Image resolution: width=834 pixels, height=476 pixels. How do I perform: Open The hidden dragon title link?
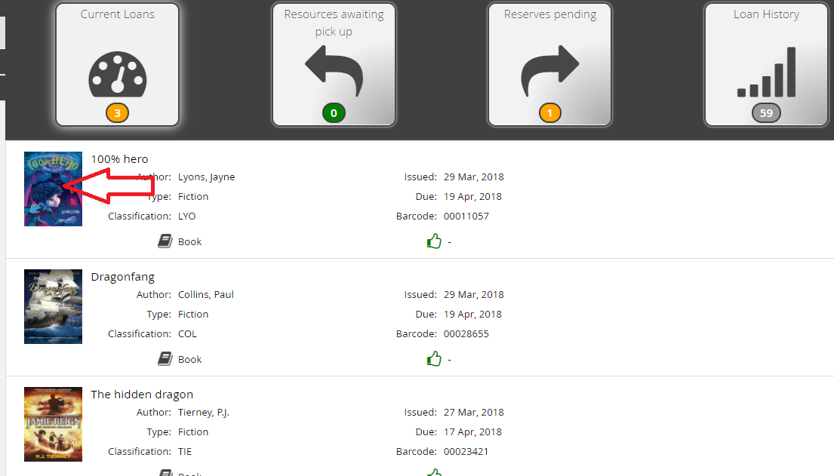142,395
